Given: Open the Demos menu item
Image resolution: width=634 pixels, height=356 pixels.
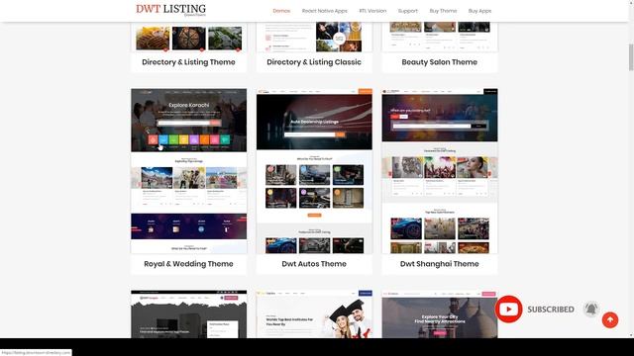Looking at the screenshot, I should (281, 11).
